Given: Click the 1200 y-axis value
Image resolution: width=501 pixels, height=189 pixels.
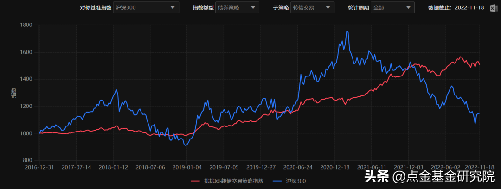Looking at the screenshot, I should pyautogui.click(x=27, y=107).
